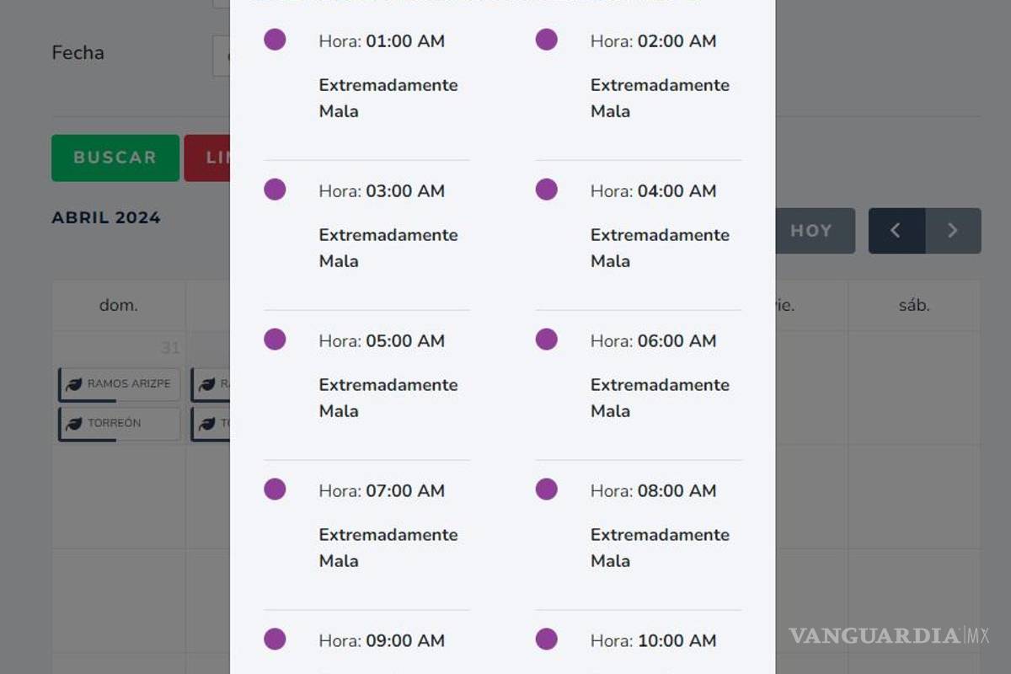The height and width of the screenshot is (674, 1011).
Task: Open the Torreón event on Sunday
Action: pyautogui.click(x=120, y=424)
